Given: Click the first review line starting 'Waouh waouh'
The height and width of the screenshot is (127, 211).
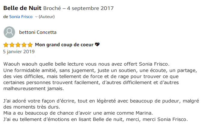Looking at the screenshot, I should 87,64.
